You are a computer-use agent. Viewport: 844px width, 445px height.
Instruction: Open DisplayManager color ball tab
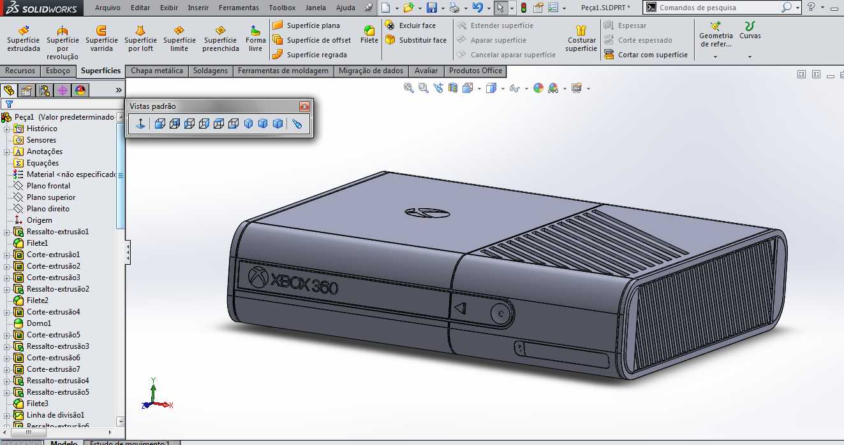click(x=80, y=90)
